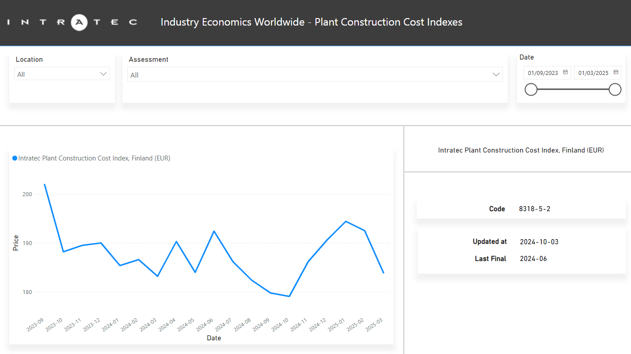631x354 pixels.
Task: Click the date slider track between handles
Action: [573, 89]
